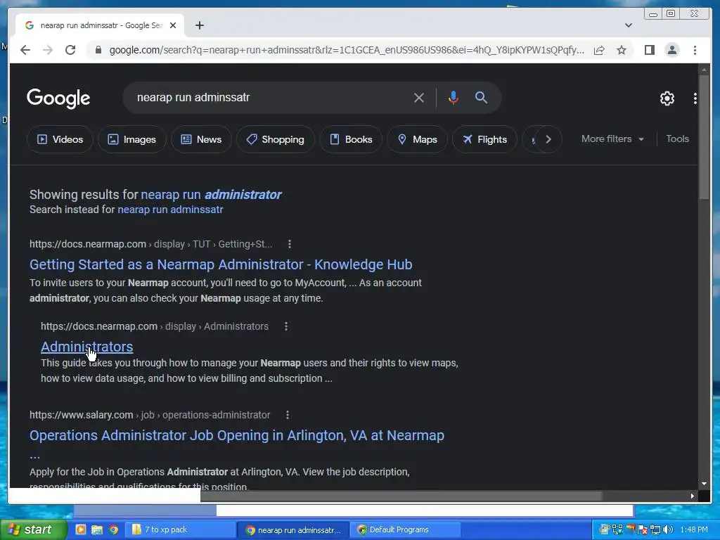This screenshot has height=540, width=720.
Task: Go back with the browser back arrow
Action: pyautogui.click(x=25, y=50)
